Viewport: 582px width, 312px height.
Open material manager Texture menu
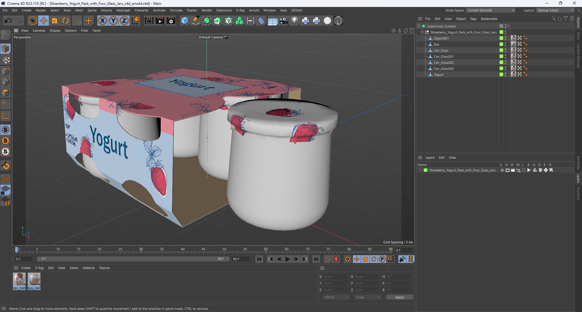(104, 268)
